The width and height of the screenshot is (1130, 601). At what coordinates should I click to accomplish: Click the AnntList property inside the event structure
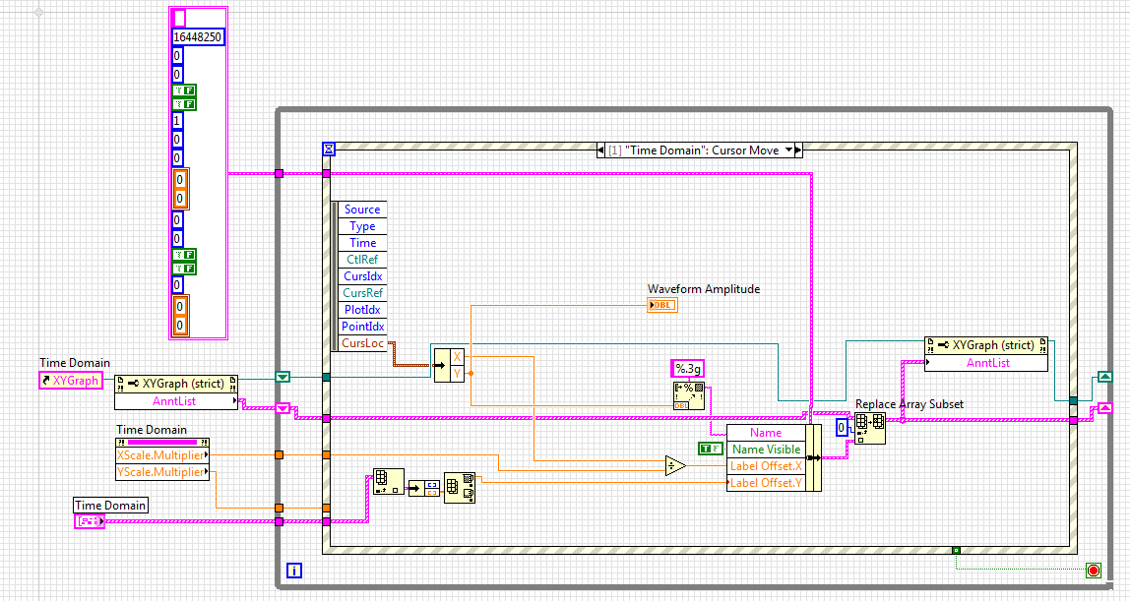click(986, 363)
